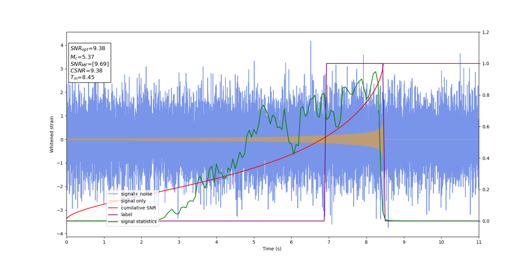532x266 pixels.
Task: Click x-axis tick label 9
Action: pyautogui.click(x=404, y=242)
